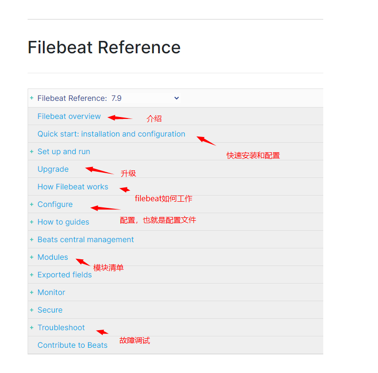This screenshot has height=373, width=378.
Task: Expand the Monitor plus icon
Action: coord(32,292)
